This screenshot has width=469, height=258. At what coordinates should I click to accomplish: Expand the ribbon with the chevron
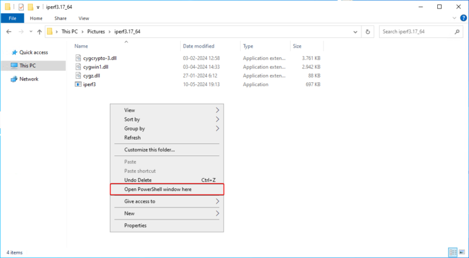(454, 18)
